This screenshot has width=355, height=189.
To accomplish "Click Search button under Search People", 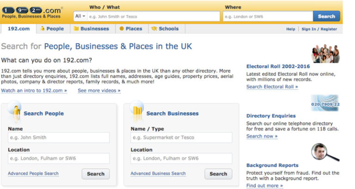I will point(96,174).
